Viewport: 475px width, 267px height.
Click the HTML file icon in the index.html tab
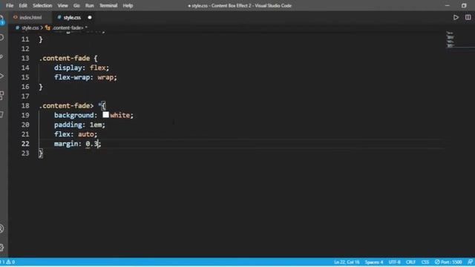[x=15, y=18]
